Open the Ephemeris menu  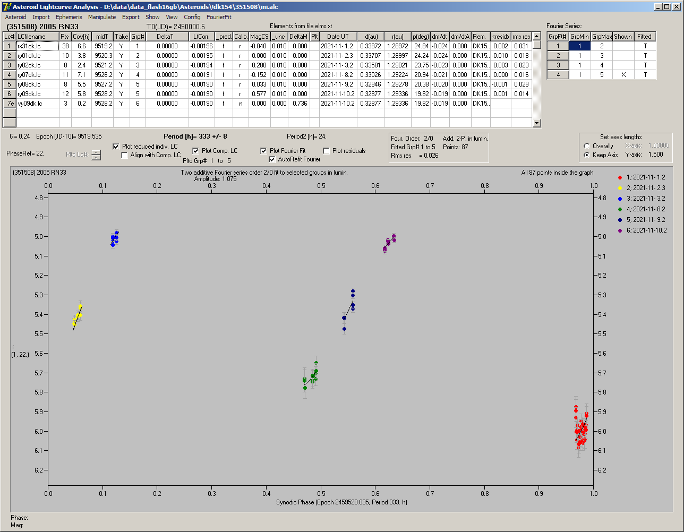69,17
